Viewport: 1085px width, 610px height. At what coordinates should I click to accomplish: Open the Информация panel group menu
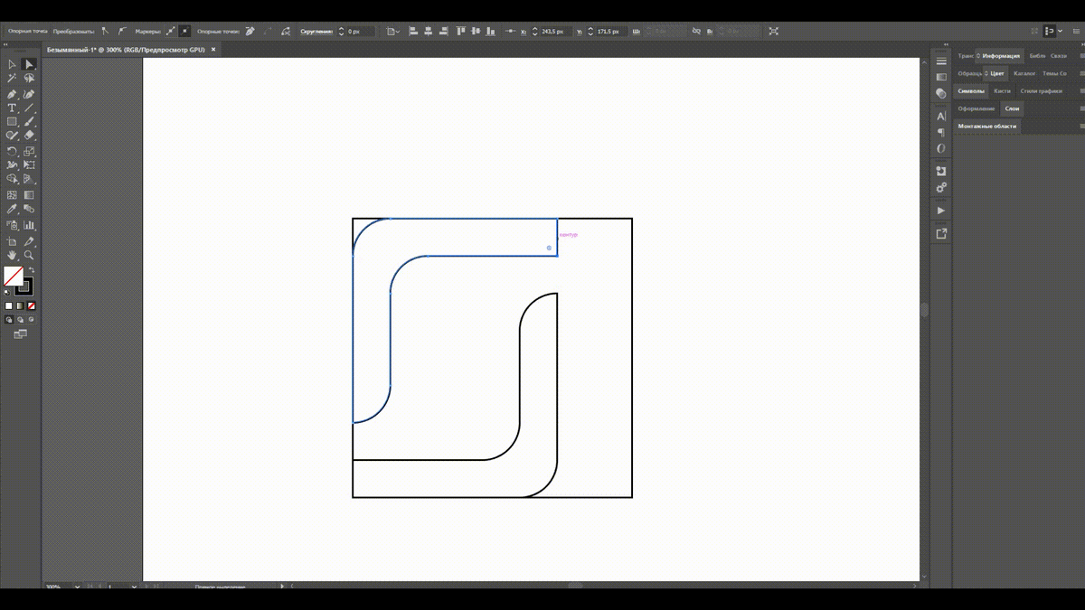[x=1082, y=56]
